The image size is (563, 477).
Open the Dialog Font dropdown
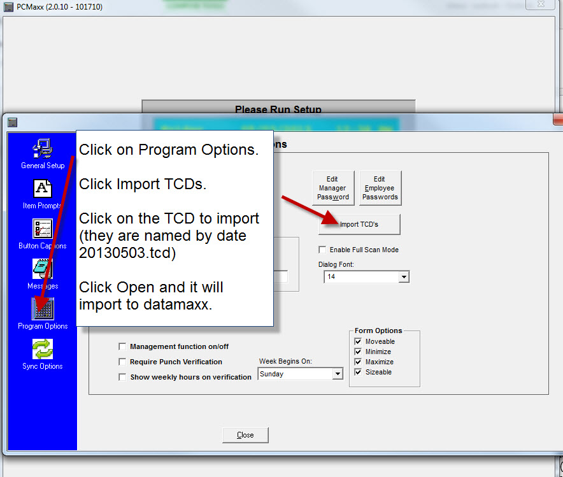click(x=404, y=277)
